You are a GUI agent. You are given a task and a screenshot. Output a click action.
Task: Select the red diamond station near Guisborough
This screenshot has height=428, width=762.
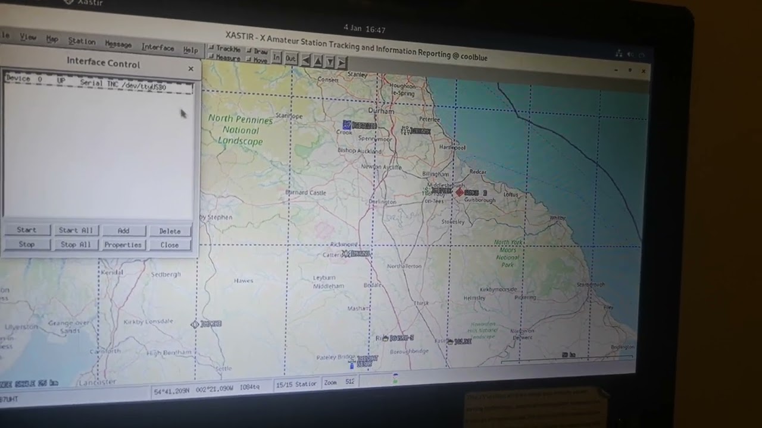tap(460, 193)
